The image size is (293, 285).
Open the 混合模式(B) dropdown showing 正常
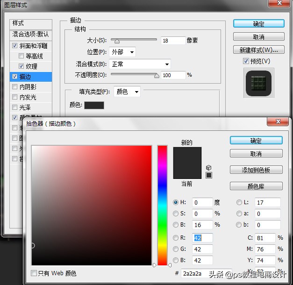[x=140, y=64]
